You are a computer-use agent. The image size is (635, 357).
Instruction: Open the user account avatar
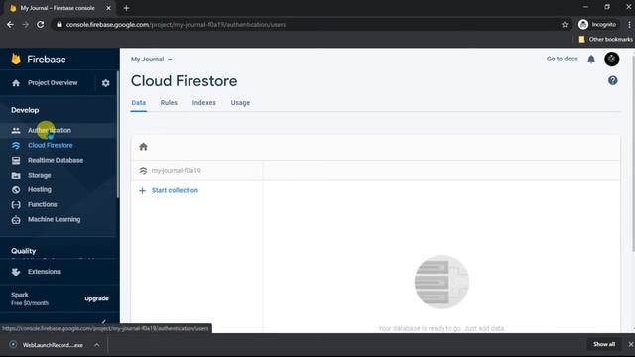coord(611,59)
